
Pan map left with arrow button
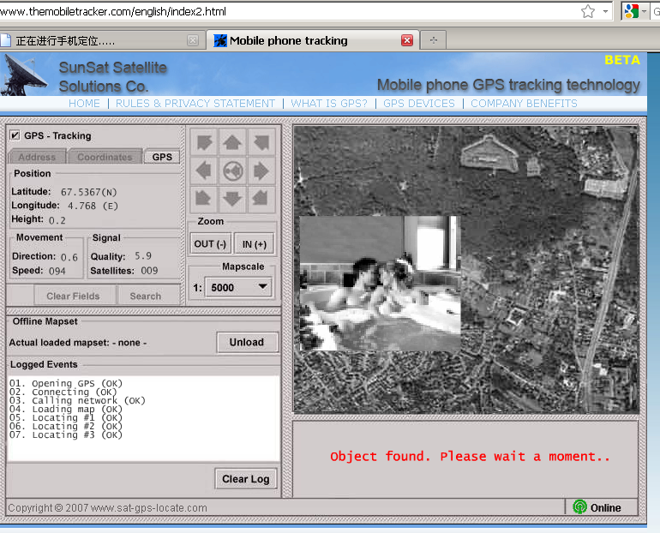tap(204, 171)
